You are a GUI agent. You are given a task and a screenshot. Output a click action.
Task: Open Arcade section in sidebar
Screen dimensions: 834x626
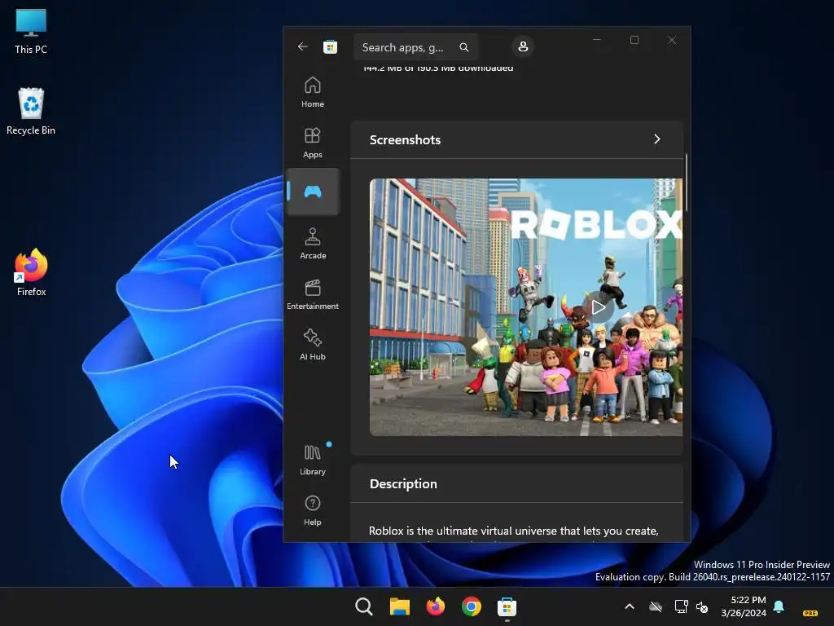pyautogui.click(x=313, y=244)
